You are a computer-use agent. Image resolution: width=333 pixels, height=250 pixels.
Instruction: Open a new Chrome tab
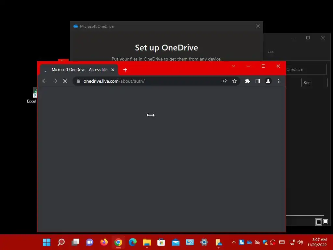point(125,70)
